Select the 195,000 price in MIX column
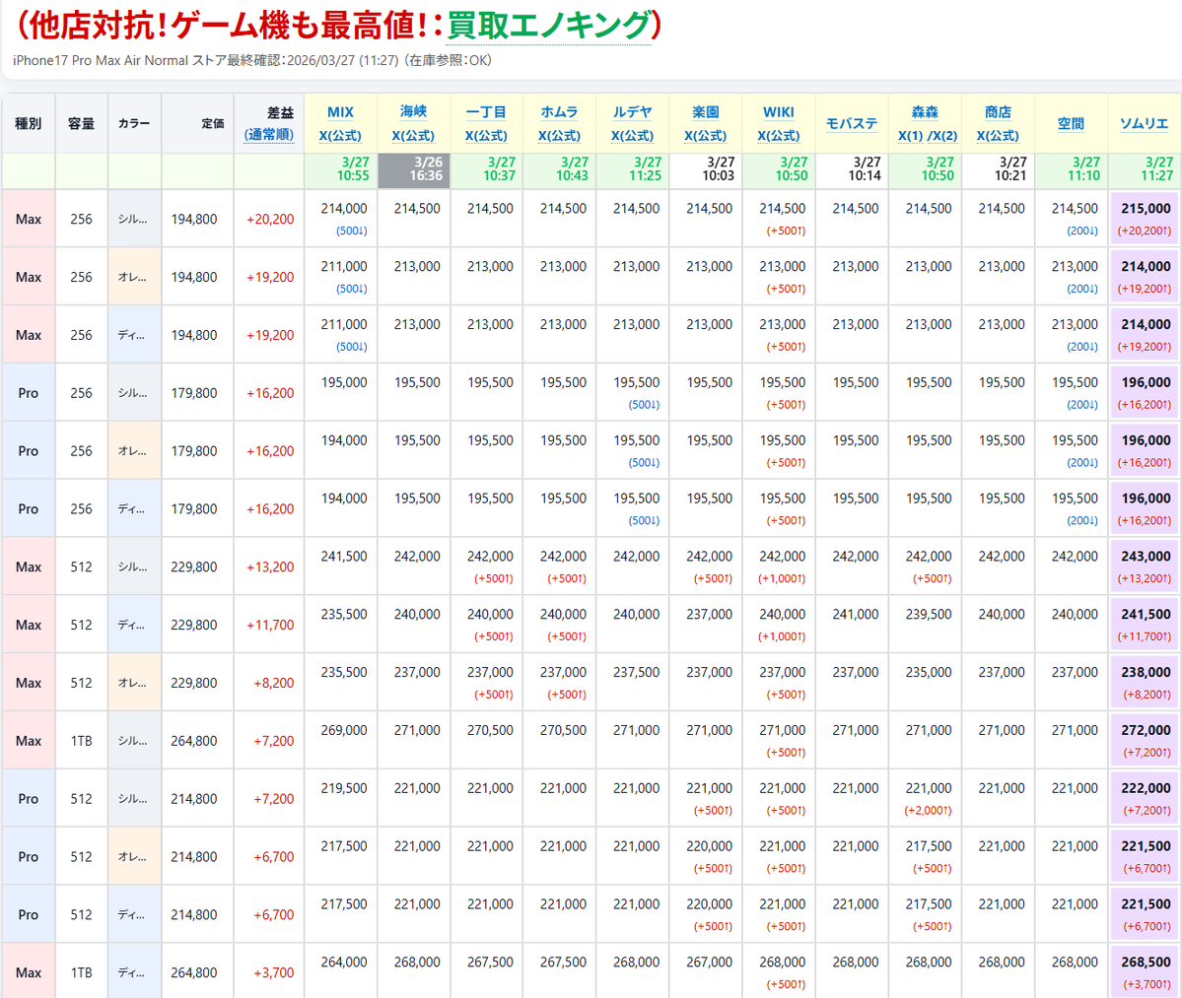This screenshot has width=1182, height=998. [x=344, y=382]
